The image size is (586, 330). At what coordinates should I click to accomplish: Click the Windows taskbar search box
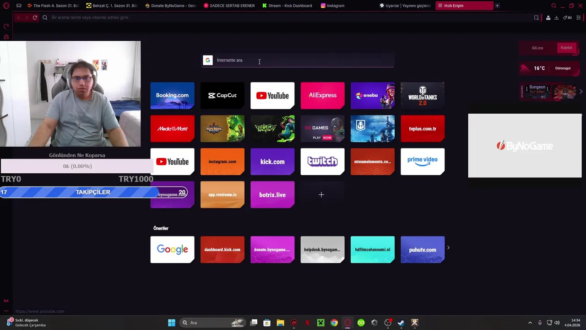click(213, 323)
